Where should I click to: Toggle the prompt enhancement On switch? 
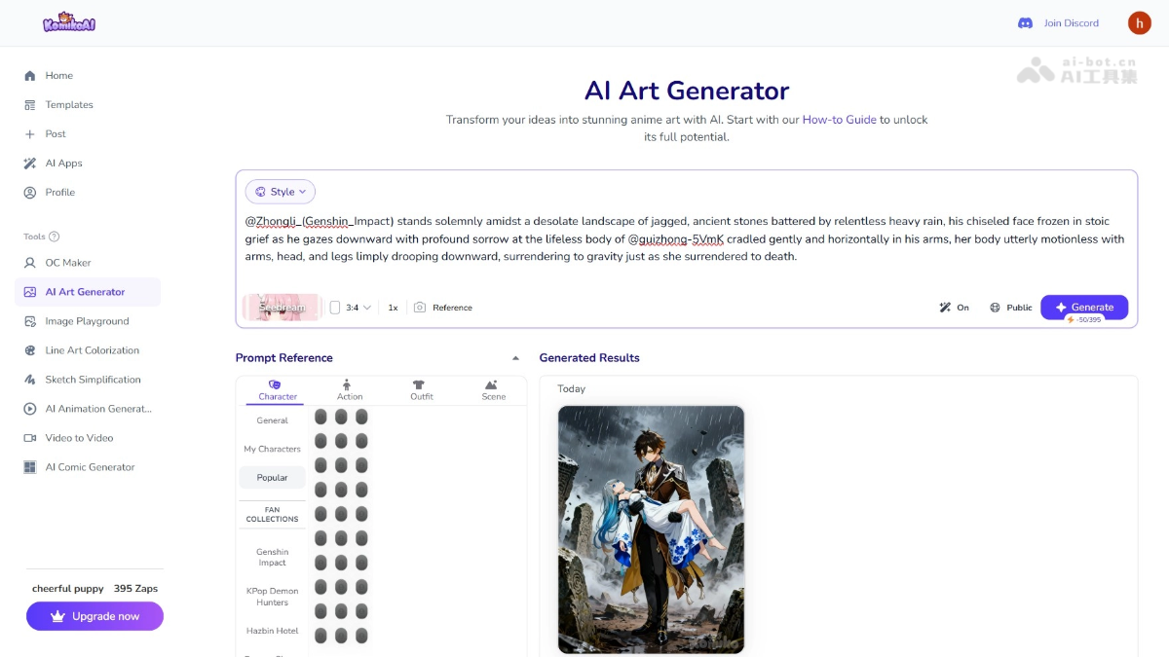point(954,308)
